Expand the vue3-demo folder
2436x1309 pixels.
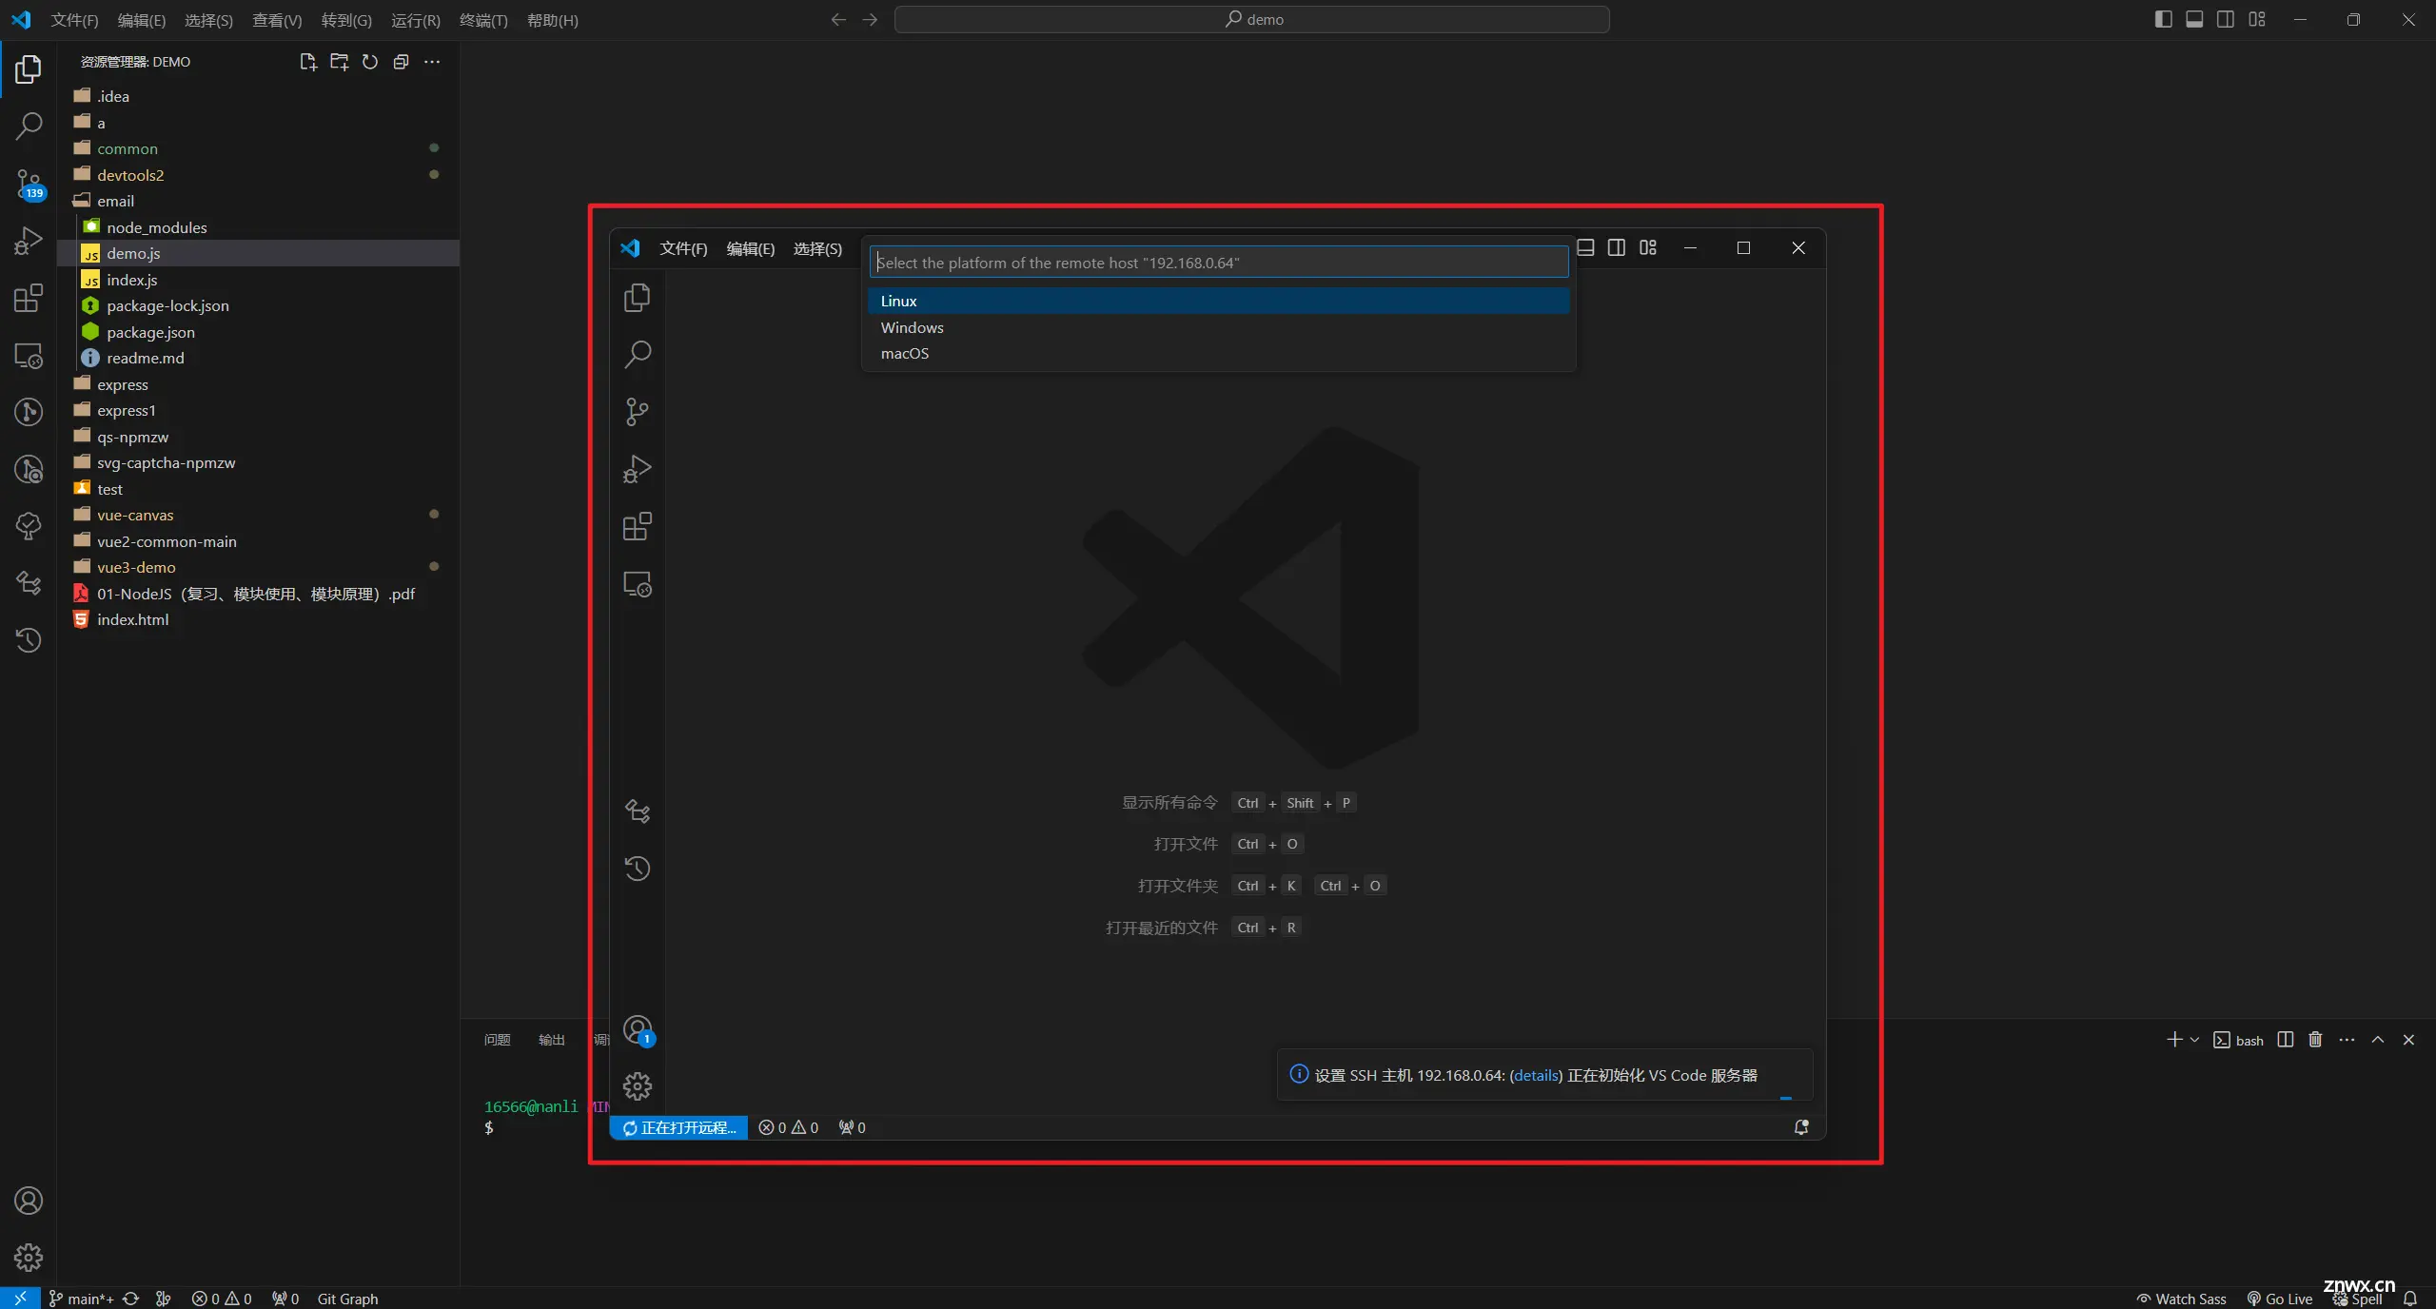click(x=257, y=567)
